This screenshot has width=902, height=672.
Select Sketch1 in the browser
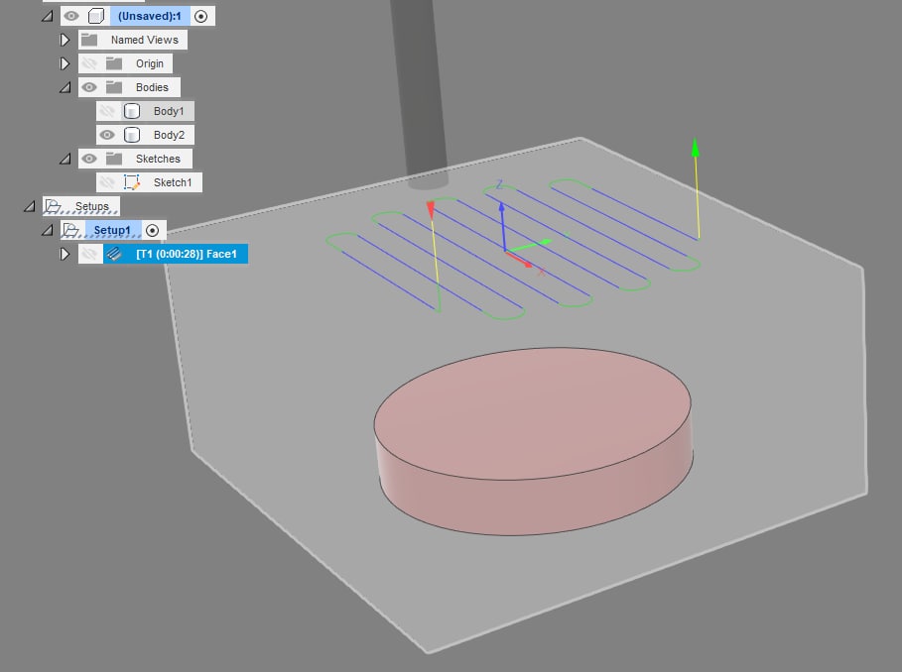point(173,182)
